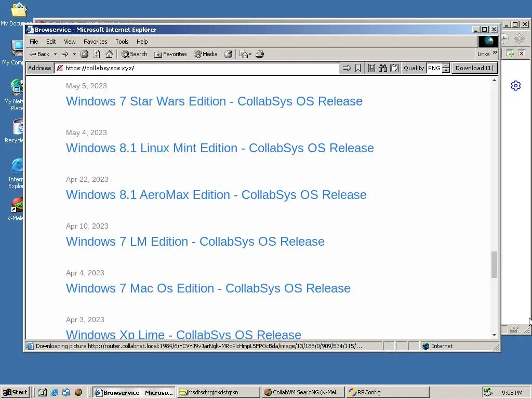The image size is (532, 399).
Task: Click the Internet zone globe in status bar
Action: point(426,346)
